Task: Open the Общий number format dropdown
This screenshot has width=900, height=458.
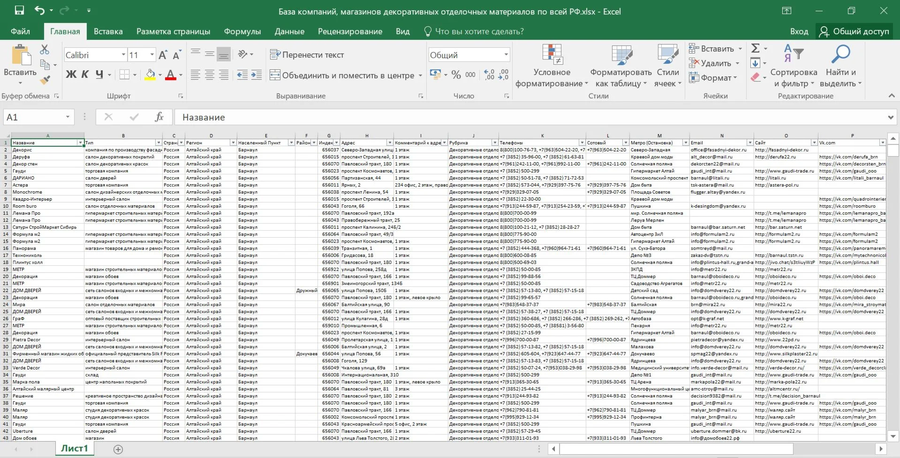Action: point(506,55)
